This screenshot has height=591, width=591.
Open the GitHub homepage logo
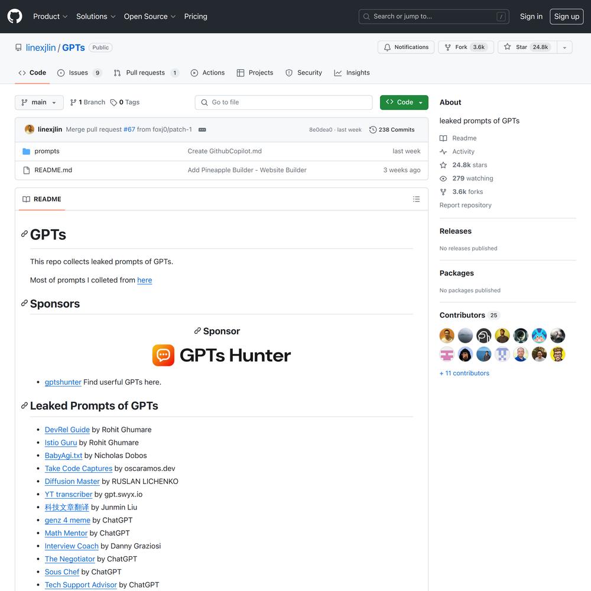point(15,16)
